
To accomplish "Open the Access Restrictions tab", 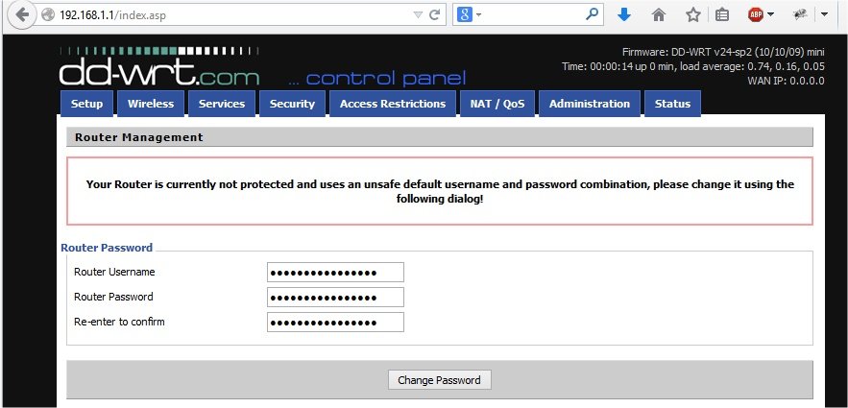I will 393,104.
